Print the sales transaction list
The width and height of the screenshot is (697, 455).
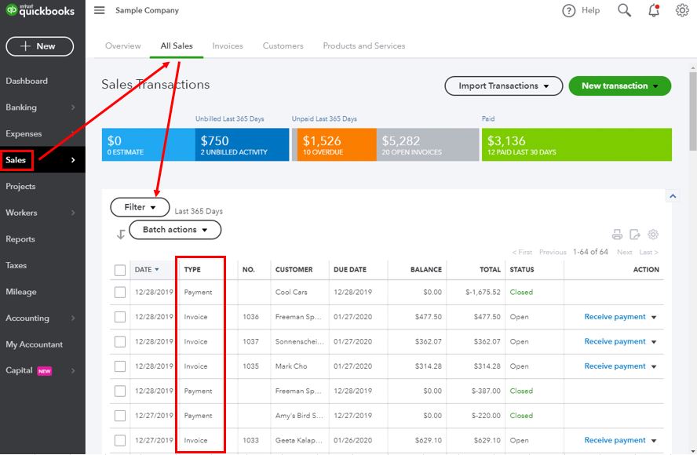pyautogui.click(x=617, y=234)
